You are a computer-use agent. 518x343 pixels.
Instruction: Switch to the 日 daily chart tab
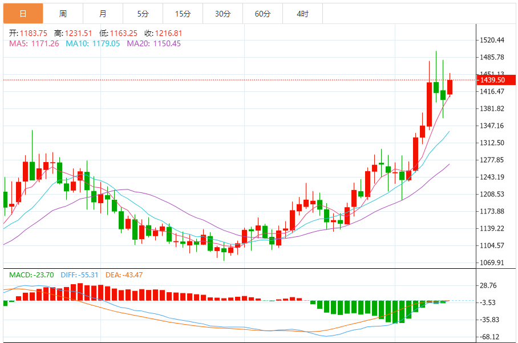23,13
